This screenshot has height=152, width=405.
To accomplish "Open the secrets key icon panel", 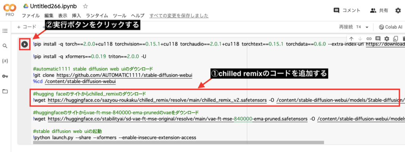I will tap(5, 76).
